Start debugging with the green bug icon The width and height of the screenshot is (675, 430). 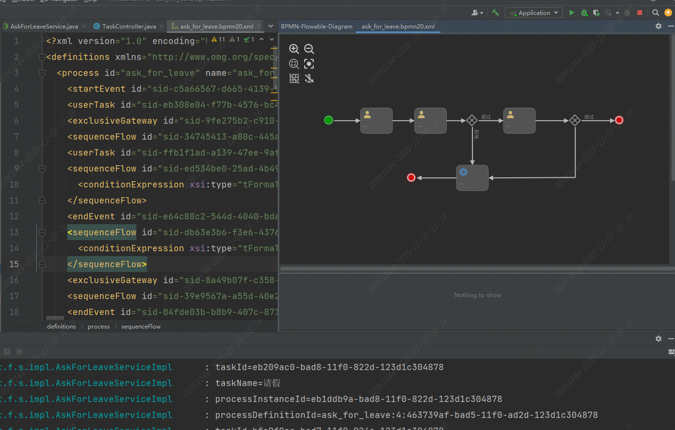coord(584,13)
